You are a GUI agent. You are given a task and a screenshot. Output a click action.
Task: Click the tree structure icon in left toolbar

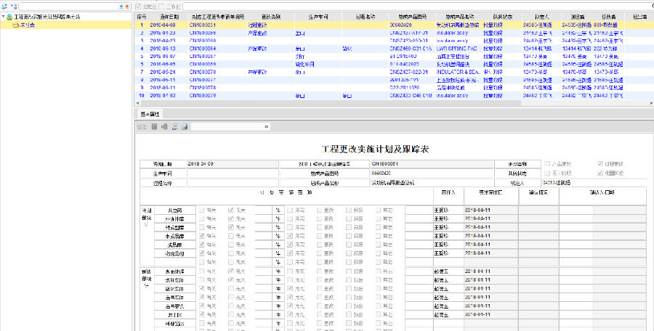(x=15, y=6)
